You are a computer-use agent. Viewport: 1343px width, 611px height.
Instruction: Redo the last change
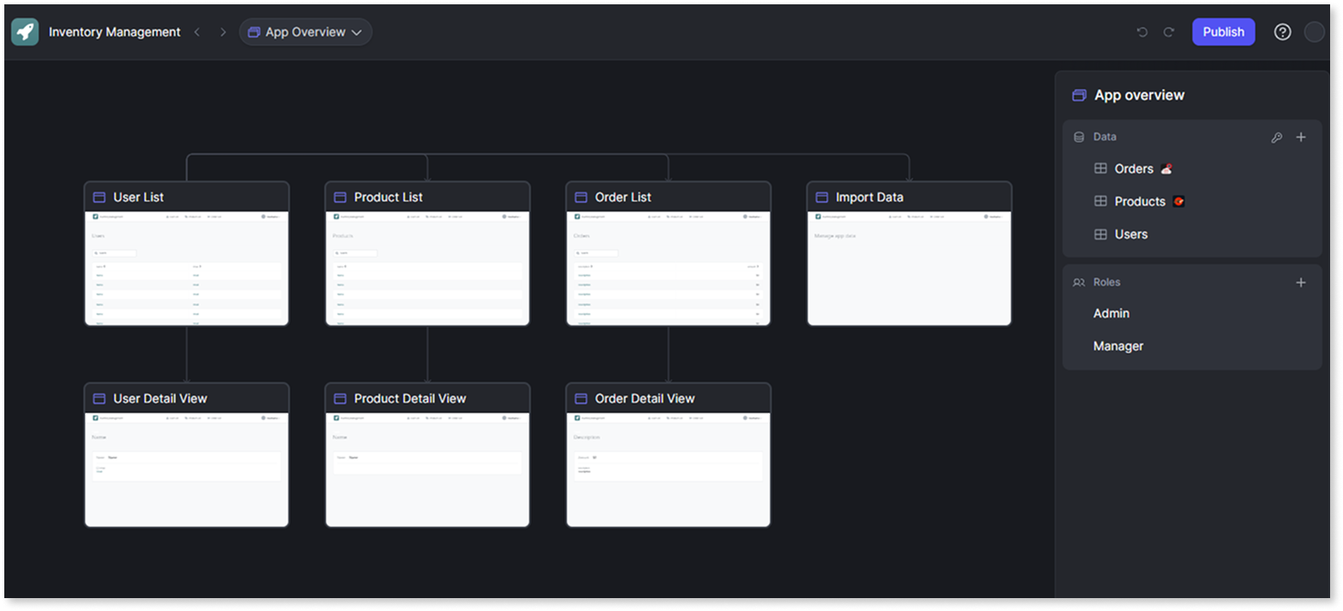click(x=1168, y=32)
